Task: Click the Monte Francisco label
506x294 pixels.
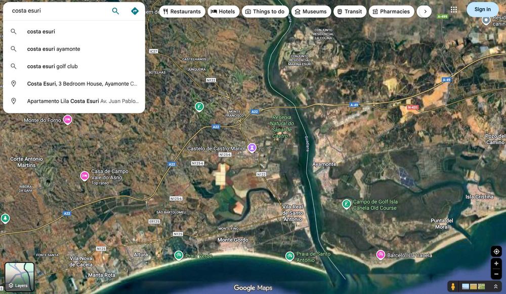Action: click(235, 113)
